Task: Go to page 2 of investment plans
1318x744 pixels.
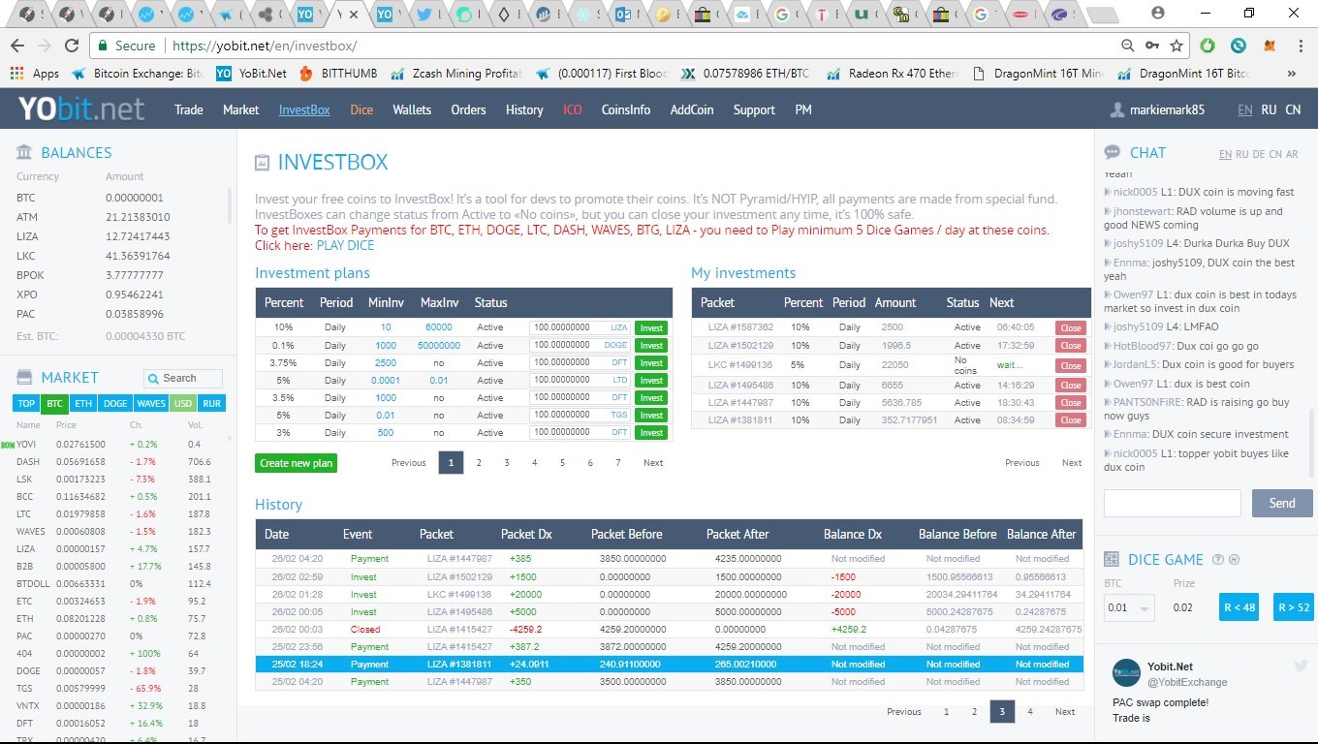Action: click(x=479, y=463)
